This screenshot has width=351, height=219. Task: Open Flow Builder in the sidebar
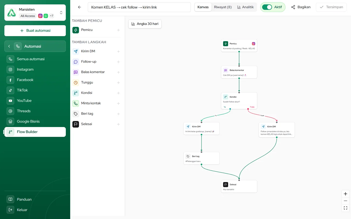point(35,132)
